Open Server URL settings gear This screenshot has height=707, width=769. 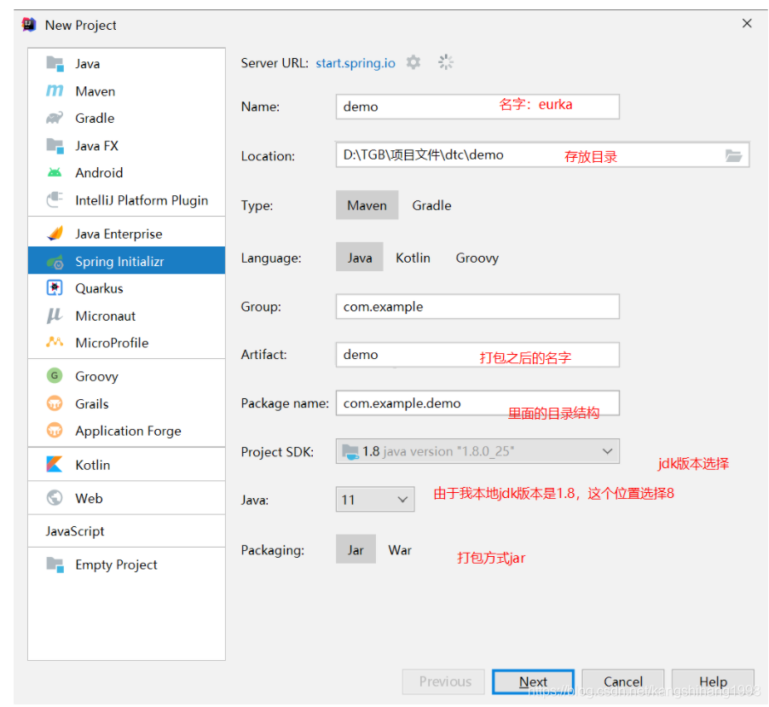coord(413,63)
